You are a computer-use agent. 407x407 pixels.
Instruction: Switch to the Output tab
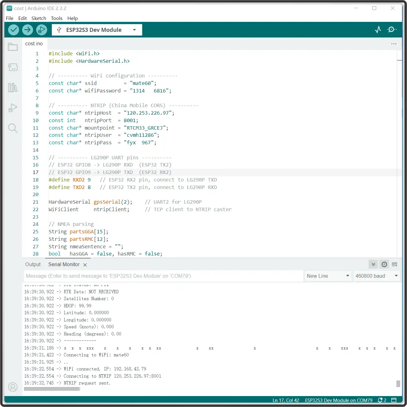click(33, 264)
